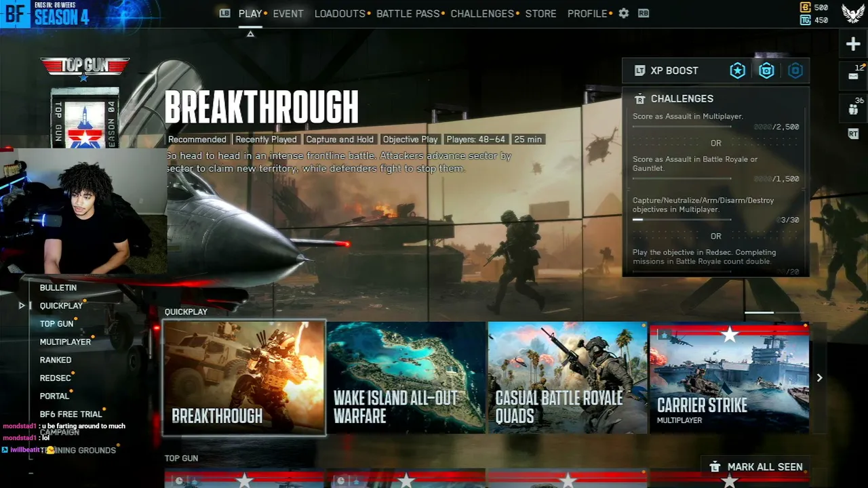Click the arrow marker beside QUICKPLAY
The width and height of the screenshot is (868, 488).
[22, 306]
